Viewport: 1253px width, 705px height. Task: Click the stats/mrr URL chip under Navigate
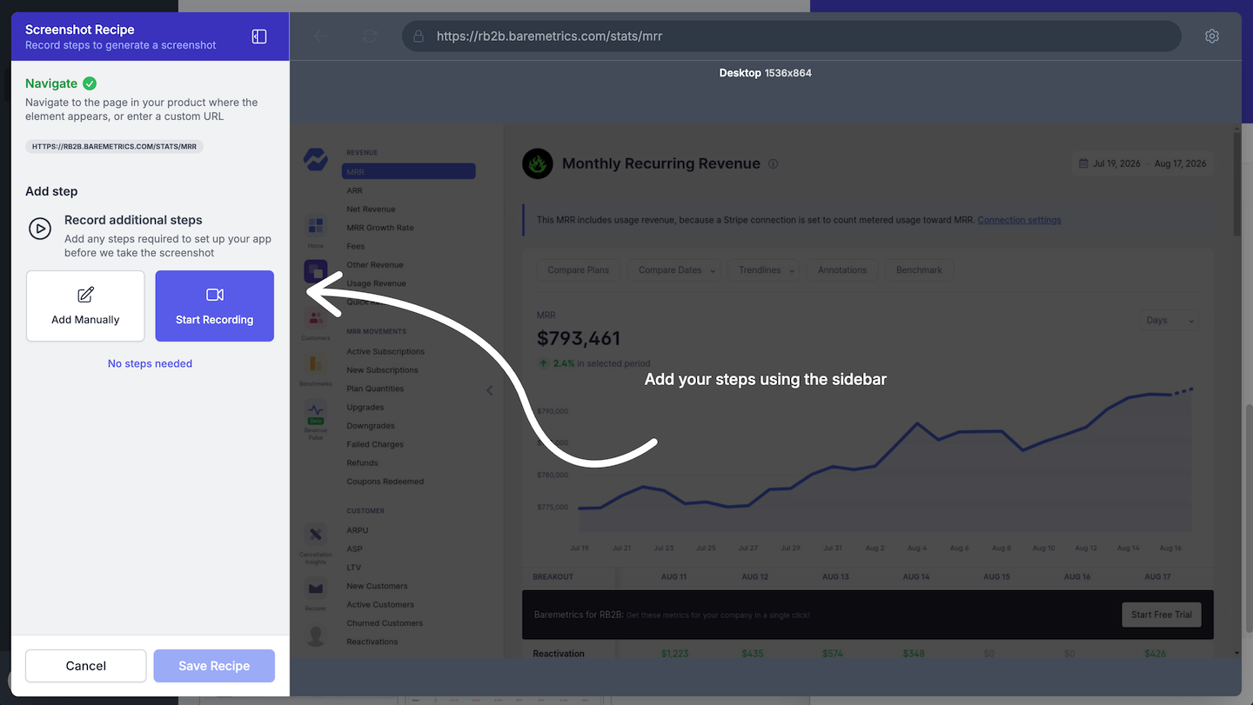(114, 147)
